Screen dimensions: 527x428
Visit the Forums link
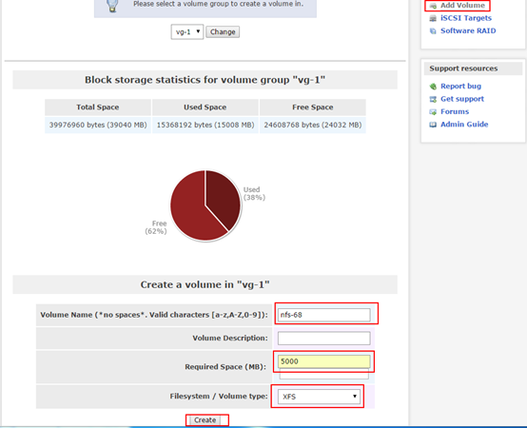click(x=455, y=111)
